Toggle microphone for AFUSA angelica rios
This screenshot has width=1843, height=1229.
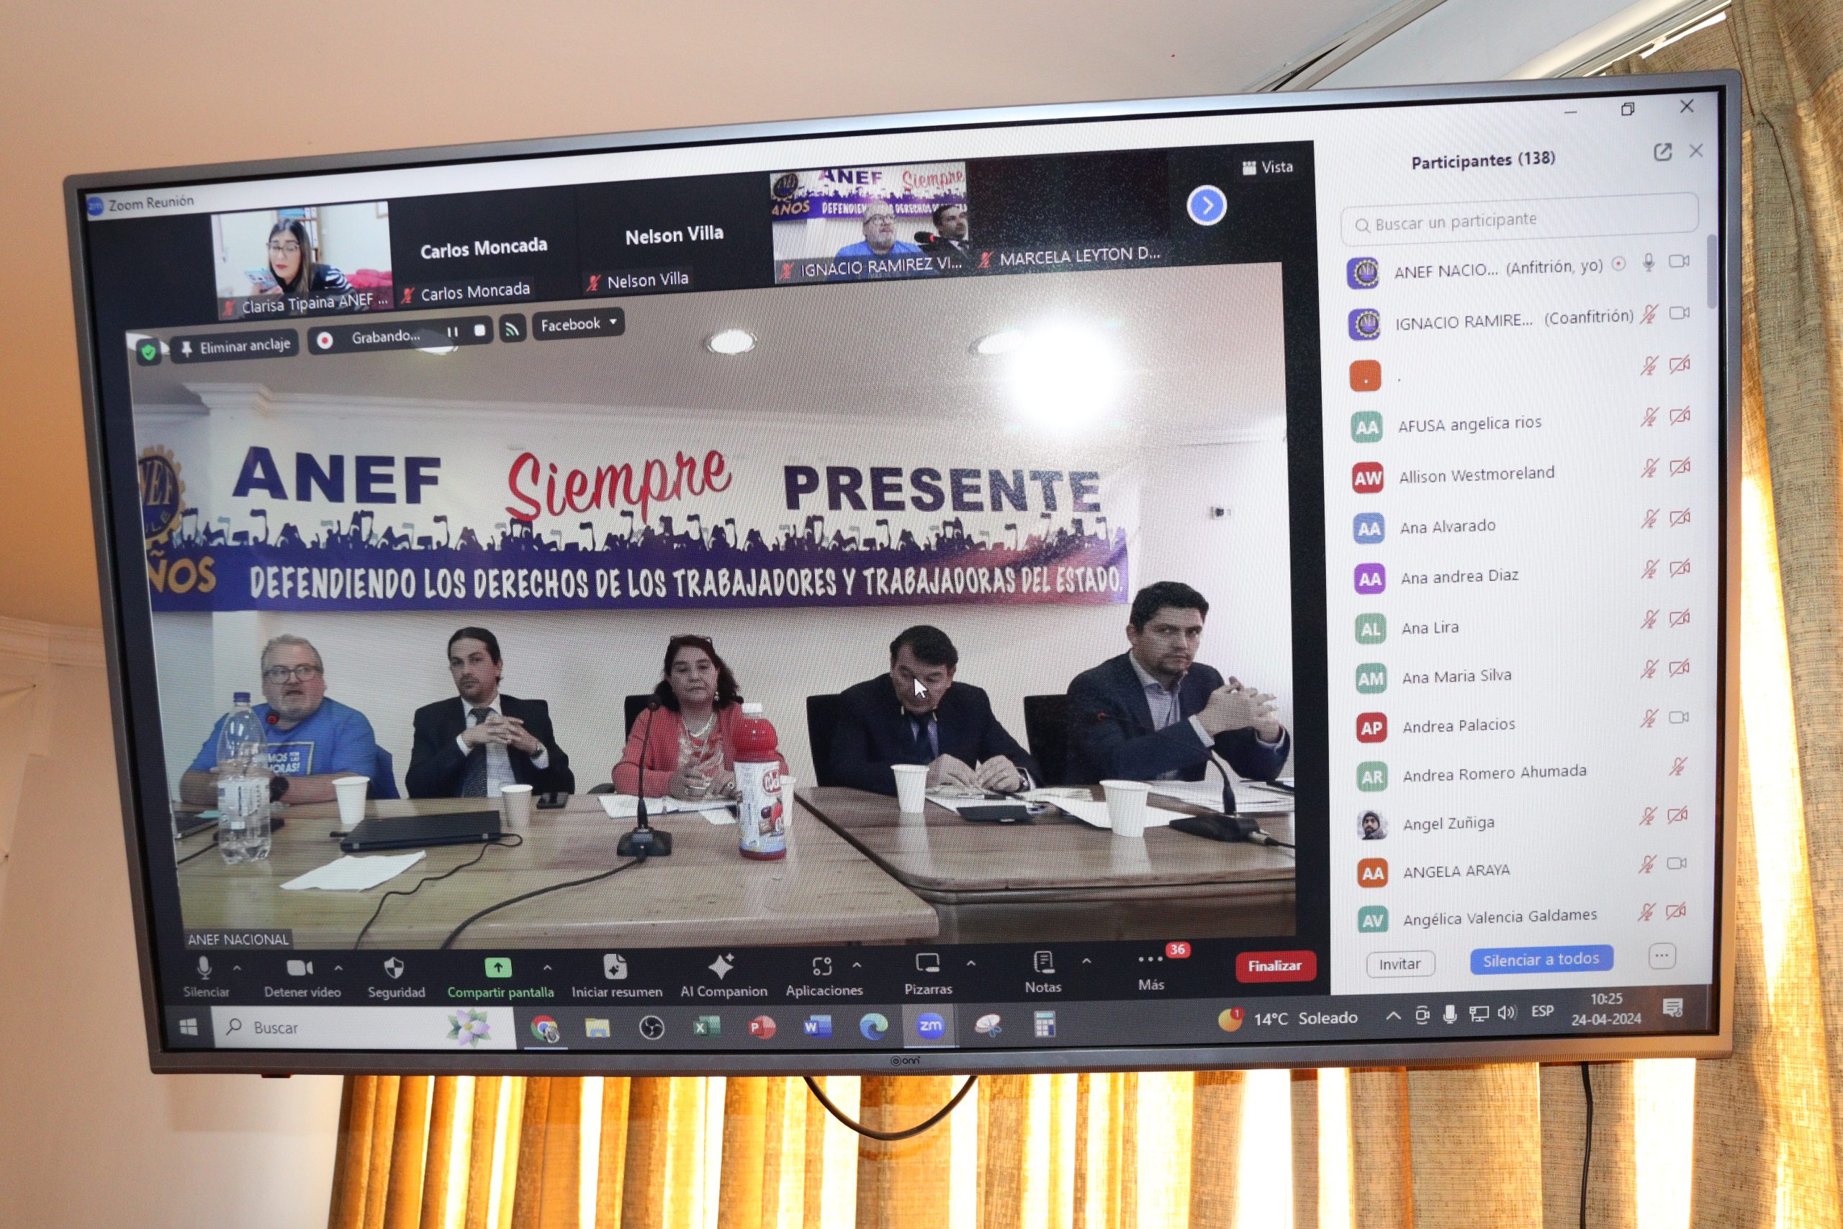pos(1649,418)
